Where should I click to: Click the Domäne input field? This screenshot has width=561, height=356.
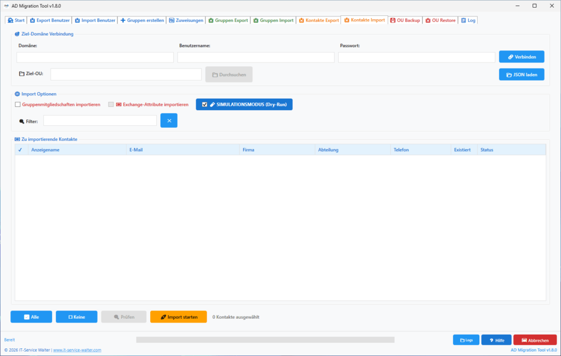pyautogui.click(x=95, y=58)
